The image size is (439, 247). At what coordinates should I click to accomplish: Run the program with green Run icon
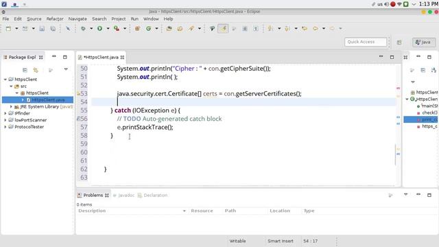[99, 29]
